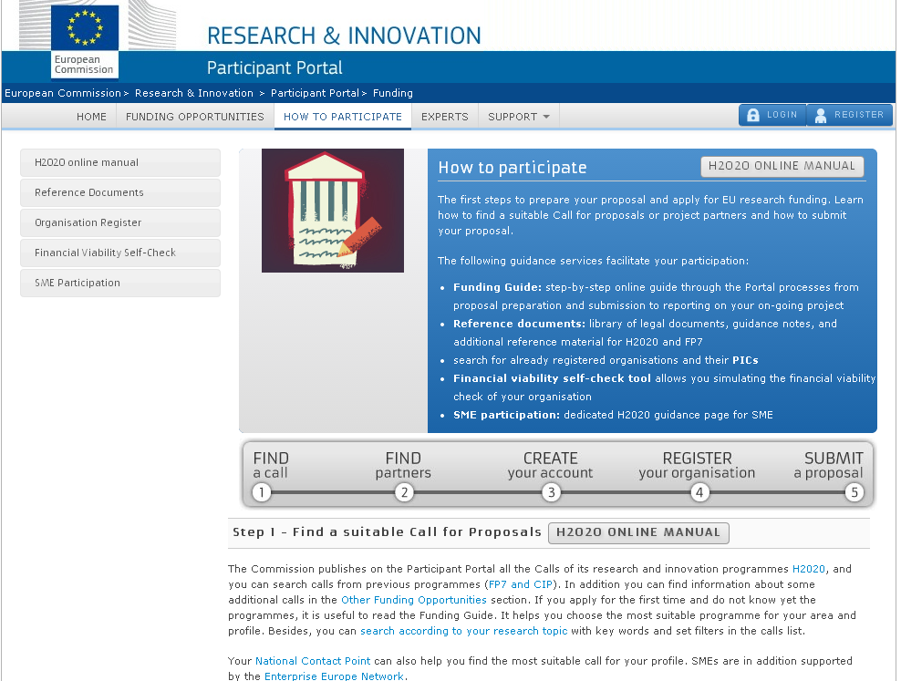The image size is (901, 681).
Task: Click the Reference documents bullet text
Action: tap(519, 324)
